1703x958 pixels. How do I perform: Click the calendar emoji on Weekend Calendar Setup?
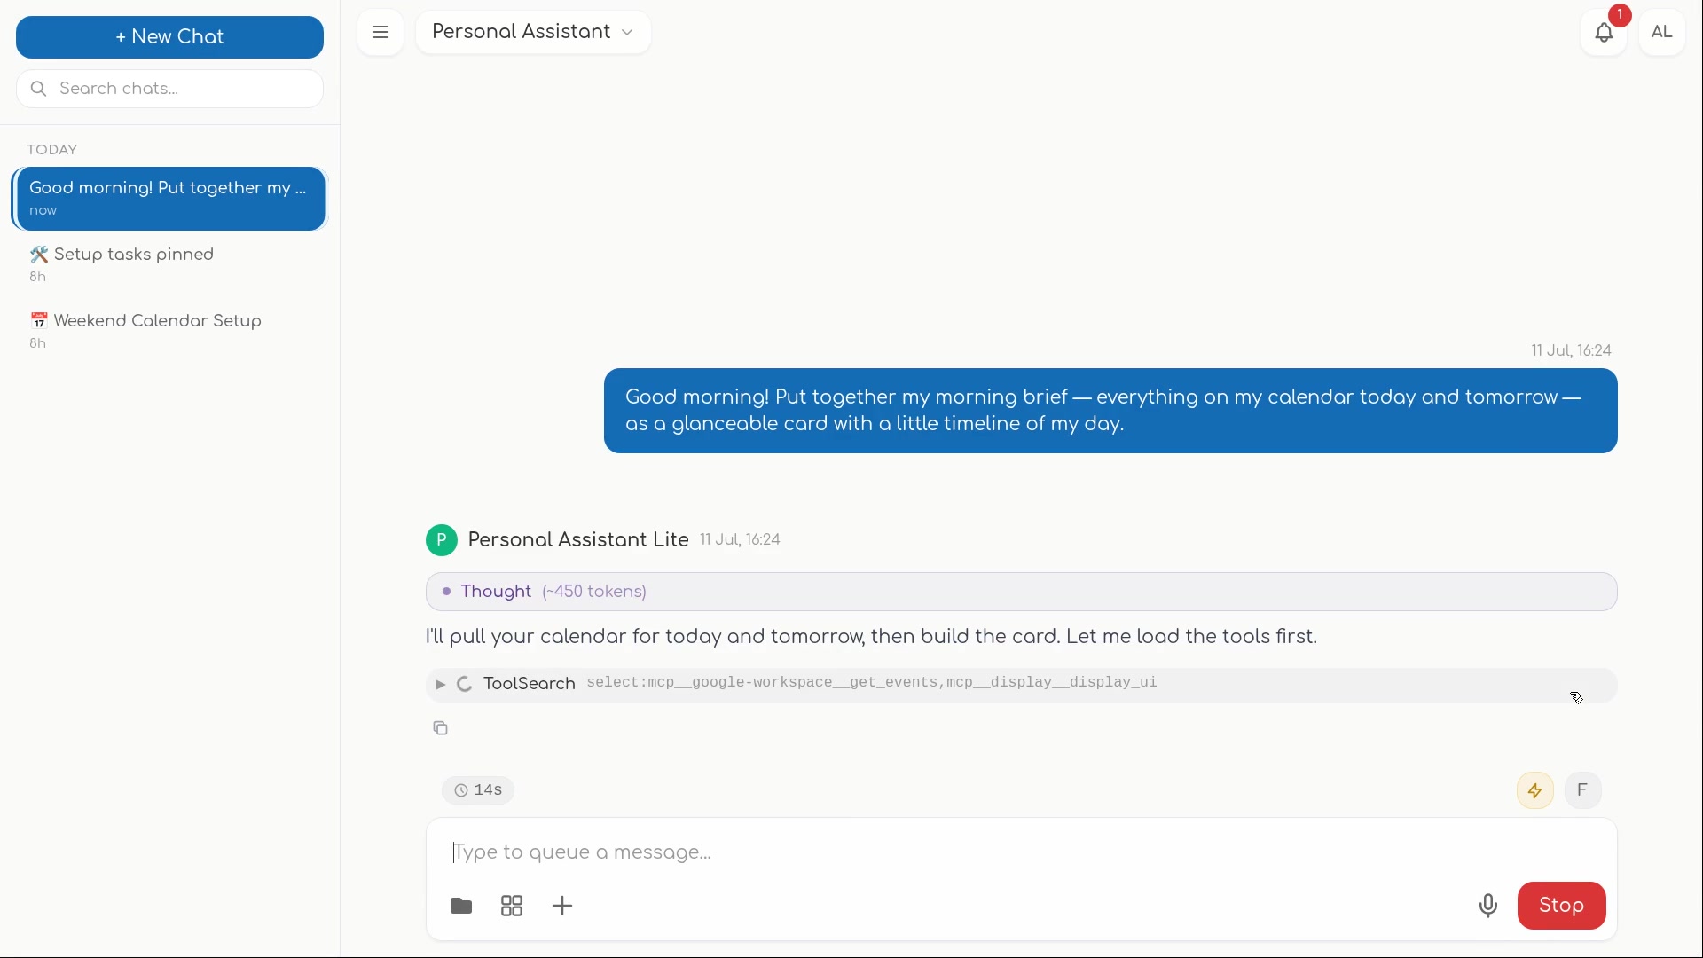[x=39, y=321]
